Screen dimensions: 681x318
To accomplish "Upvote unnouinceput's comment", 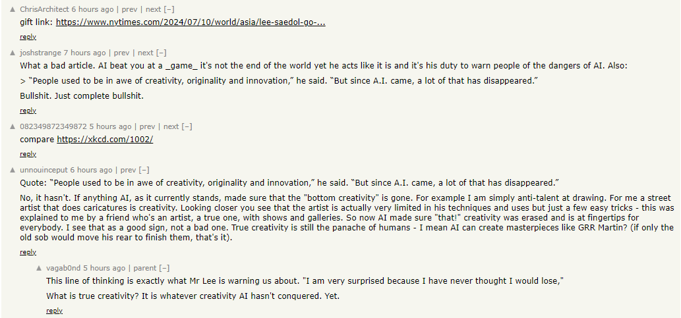I will click(13, 170).
